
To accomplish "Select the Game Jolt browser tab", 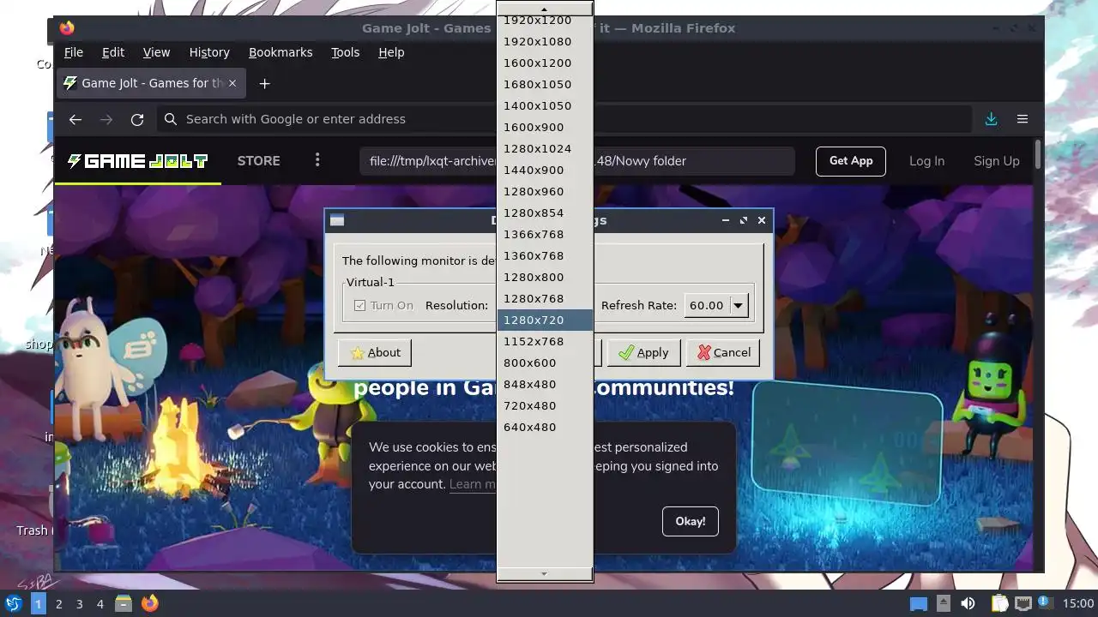I will point(151,83).
